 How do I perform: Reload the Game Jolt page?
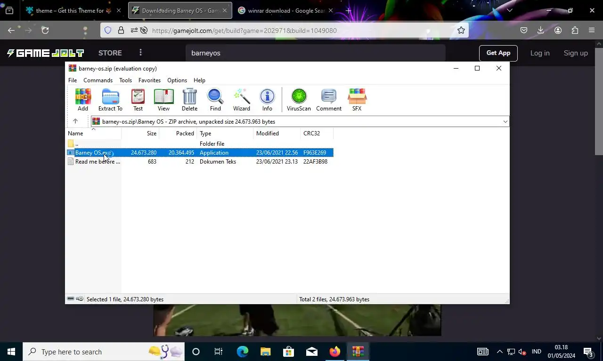click(x=45, y=30)
